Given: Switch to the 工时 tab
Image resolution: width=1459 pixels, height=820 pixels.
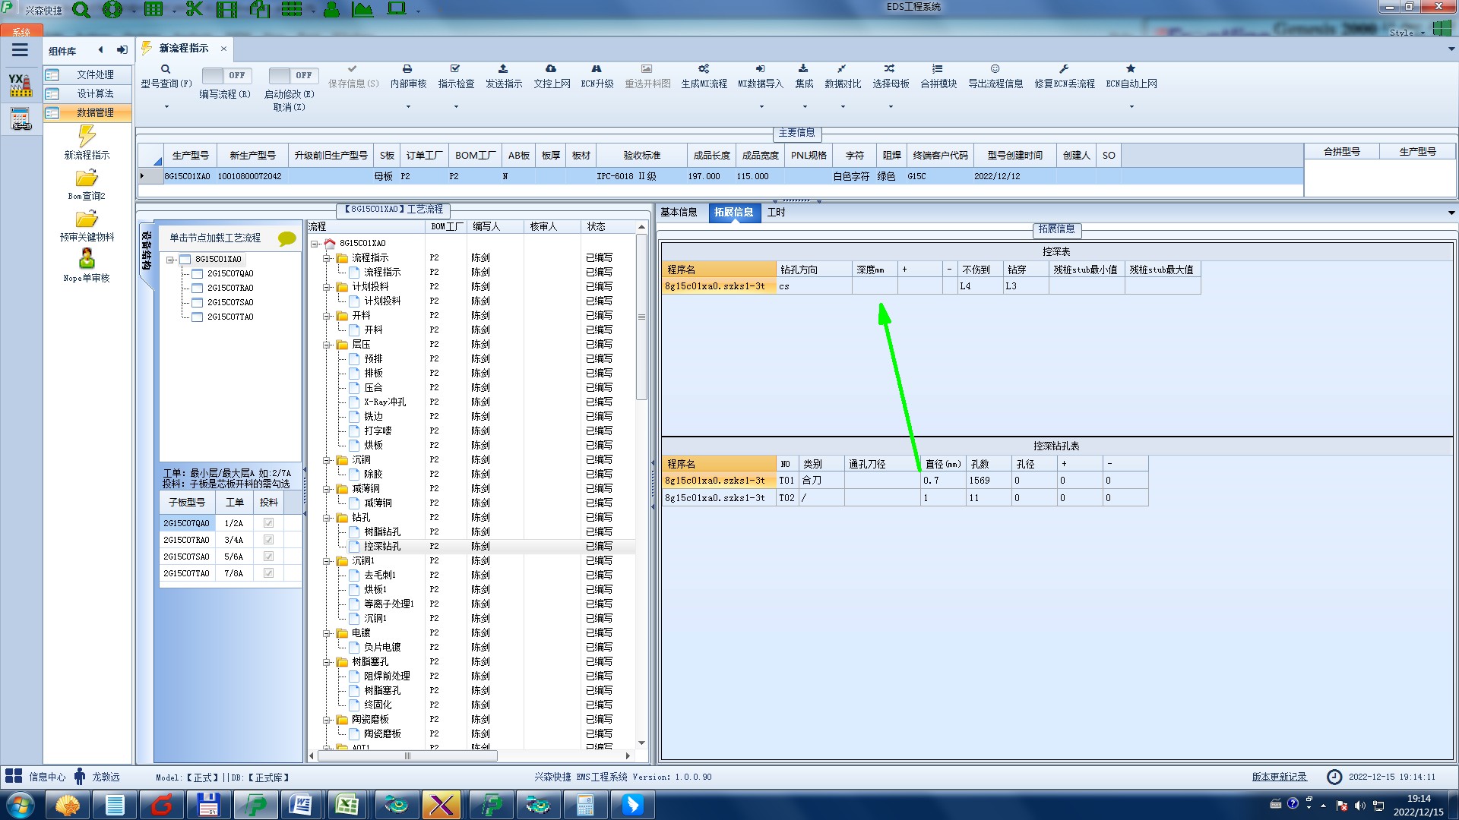Looking at the screenshot, I should pos(776,213).
